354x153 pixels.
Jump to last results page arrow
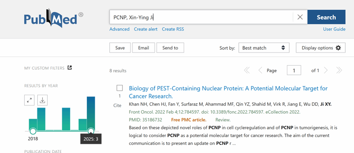coord(339,71)
